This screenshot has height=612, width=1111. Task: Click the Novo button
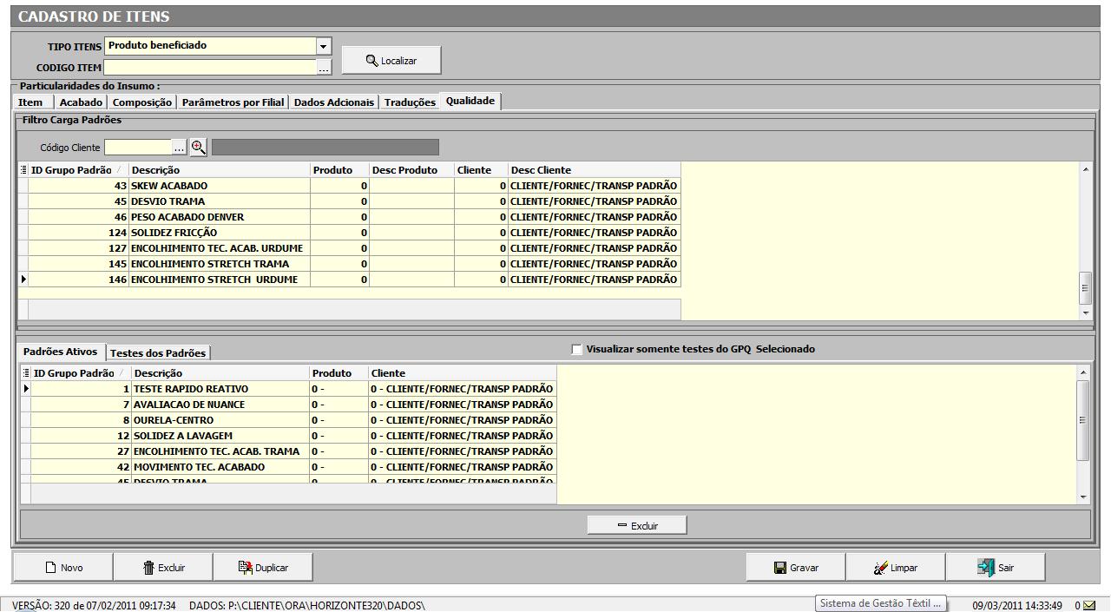tap(63, 568)
